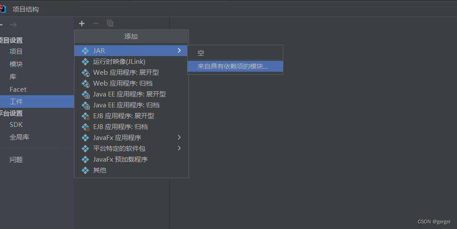Screen dimensions: 457x229
Task: Choose JavaFx 预加载程序 menu entry
Action: [x=131, y=159]
